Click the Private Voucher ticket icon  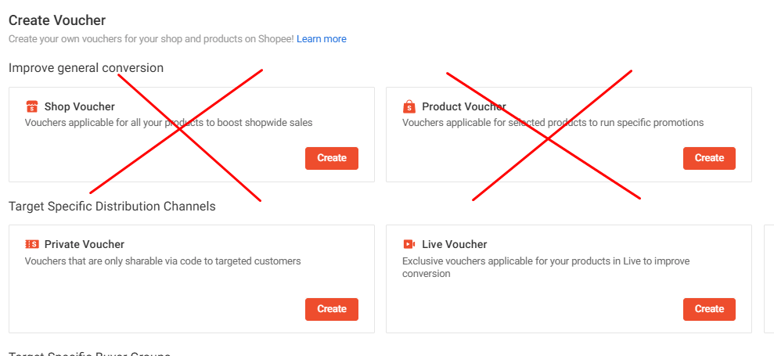31,244
